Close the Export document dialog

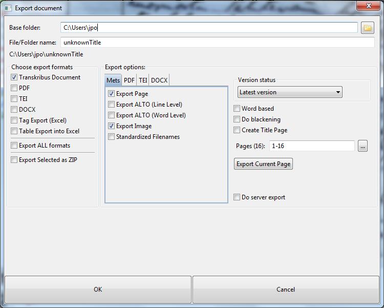(369, 6)
